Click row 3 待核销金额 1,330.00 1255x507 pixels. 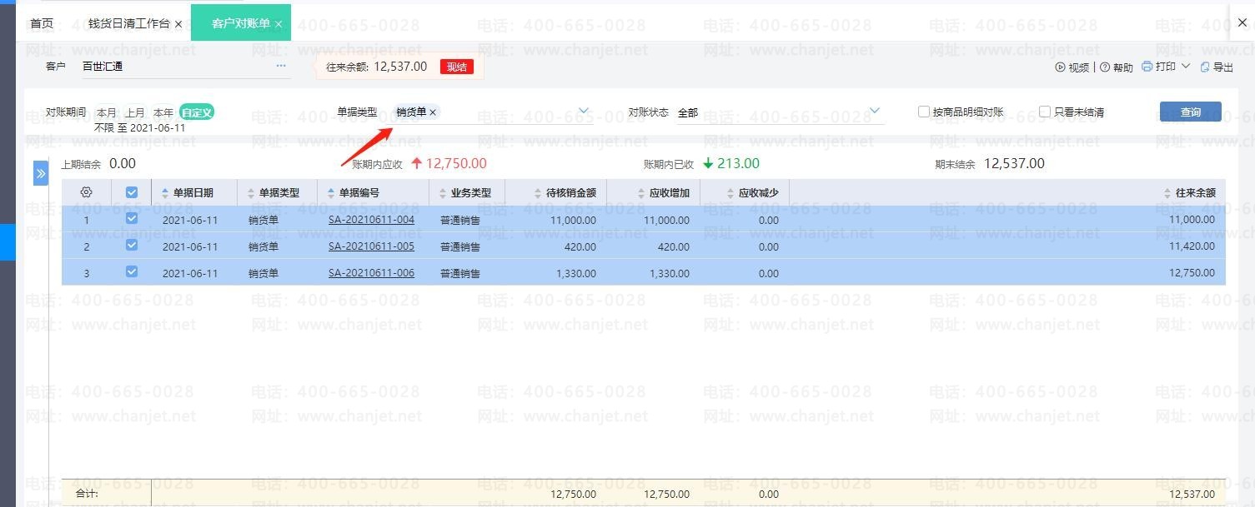pyautogui.click(x=577, y=273)
